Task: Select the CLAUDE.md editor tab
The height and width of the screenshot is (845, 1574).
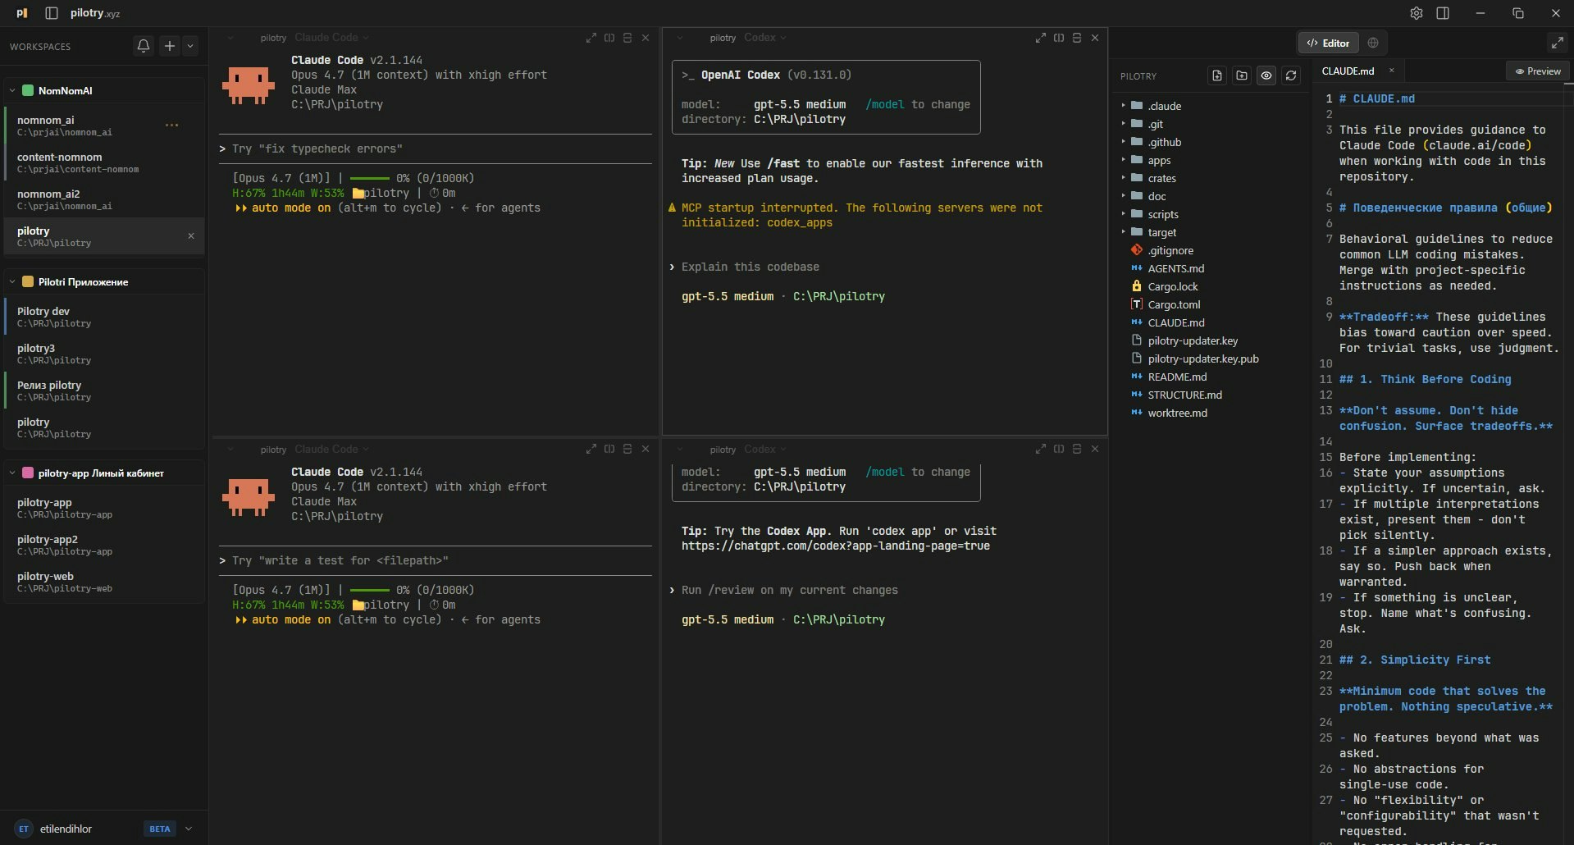Action: coord(1348,71)
